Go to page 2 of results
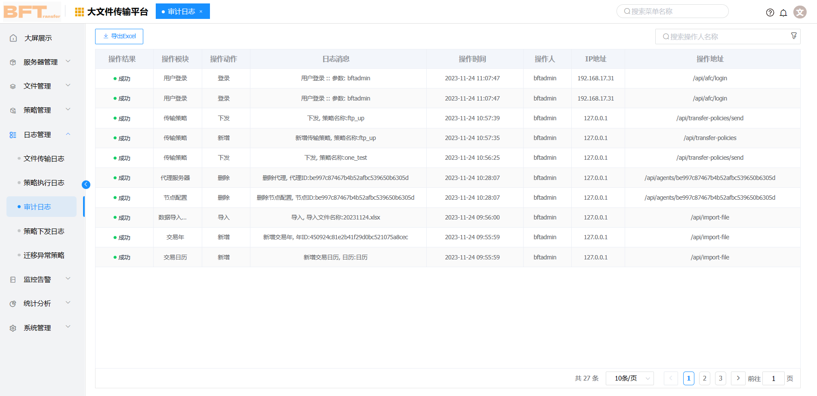Image resolution: width=817 pixels, height=396 pixels. click(x=704, y=378)
